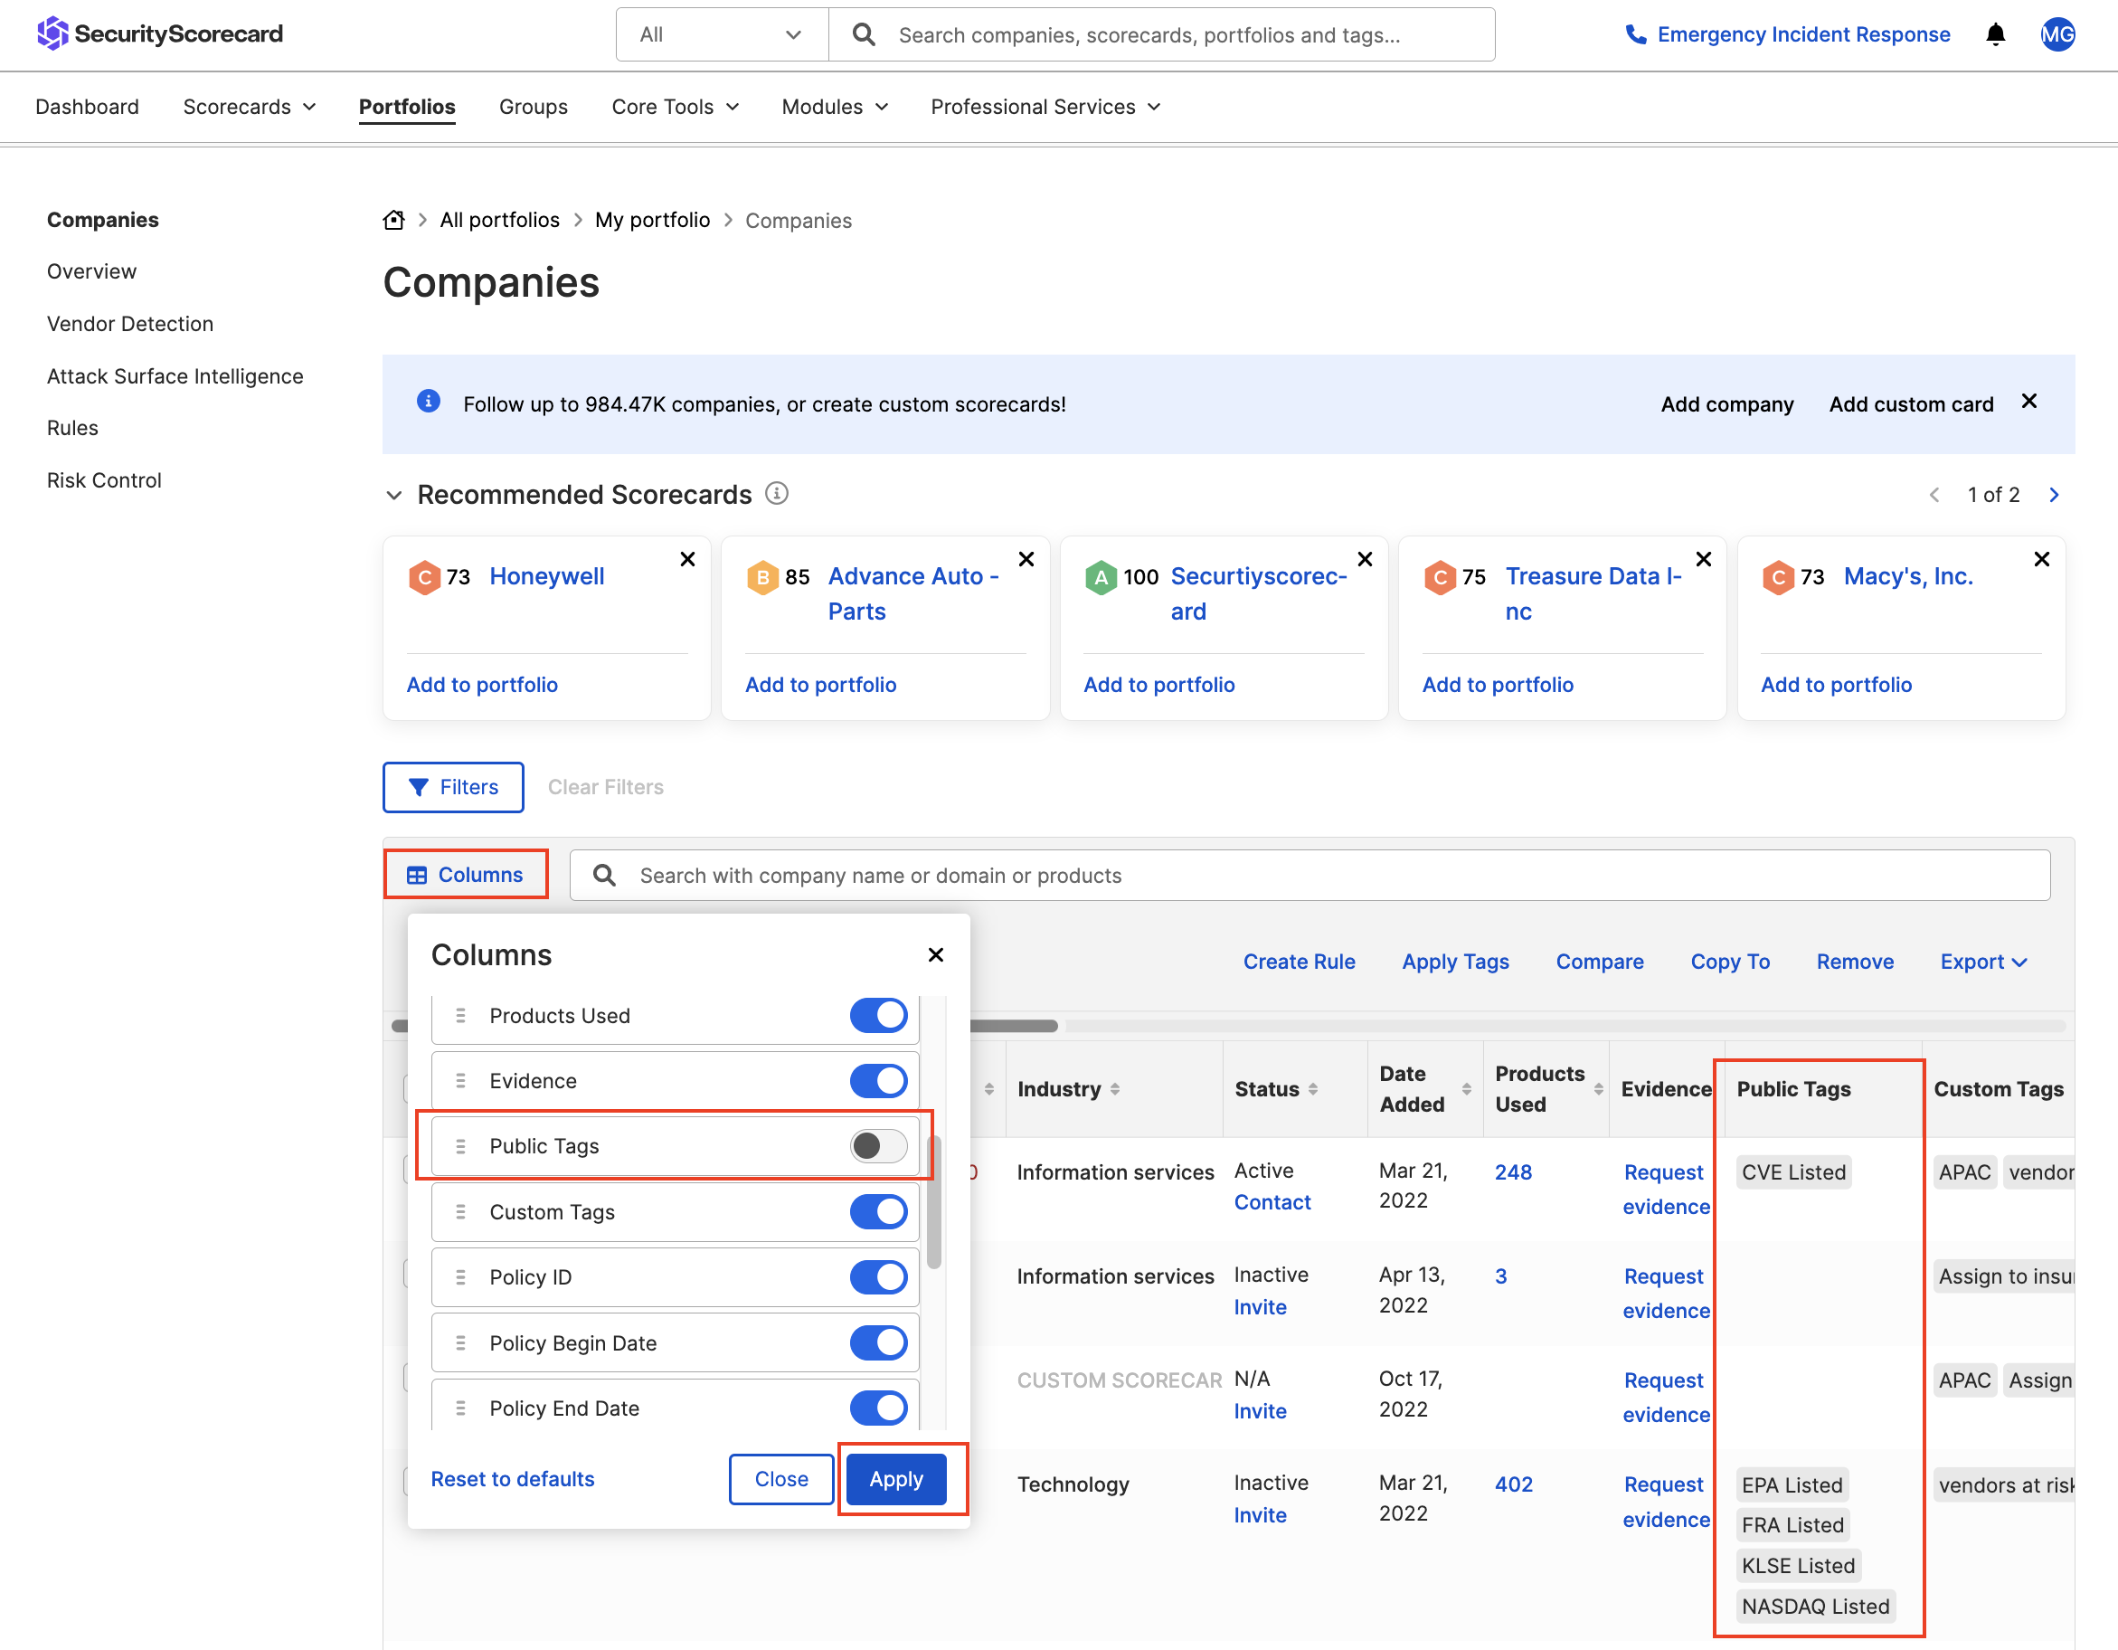Toggle off Policy ID column
Screen dimensions: 2118x1650
tap(879, 1276)
